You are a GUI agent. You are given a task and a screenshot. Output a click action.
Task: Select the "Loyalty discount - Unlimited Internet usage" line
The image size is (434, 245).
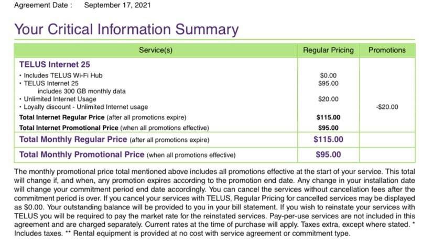click(84, 107)
